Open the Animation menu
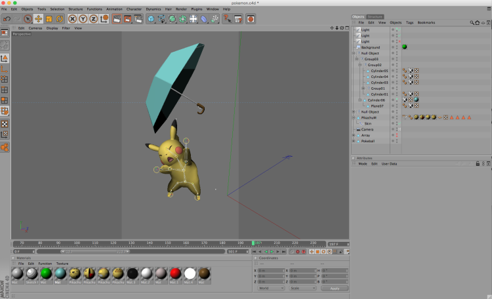Image resolution: width=492 pixels, height=299 pixels. pos(114,9)
